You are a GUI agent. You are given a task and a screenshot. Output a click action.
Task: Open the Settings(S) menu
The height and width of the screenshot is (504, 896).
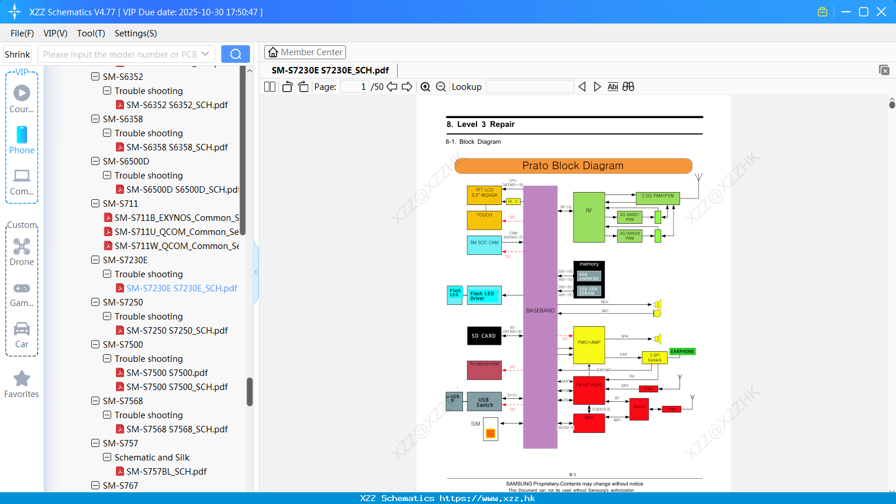point(136,33)
